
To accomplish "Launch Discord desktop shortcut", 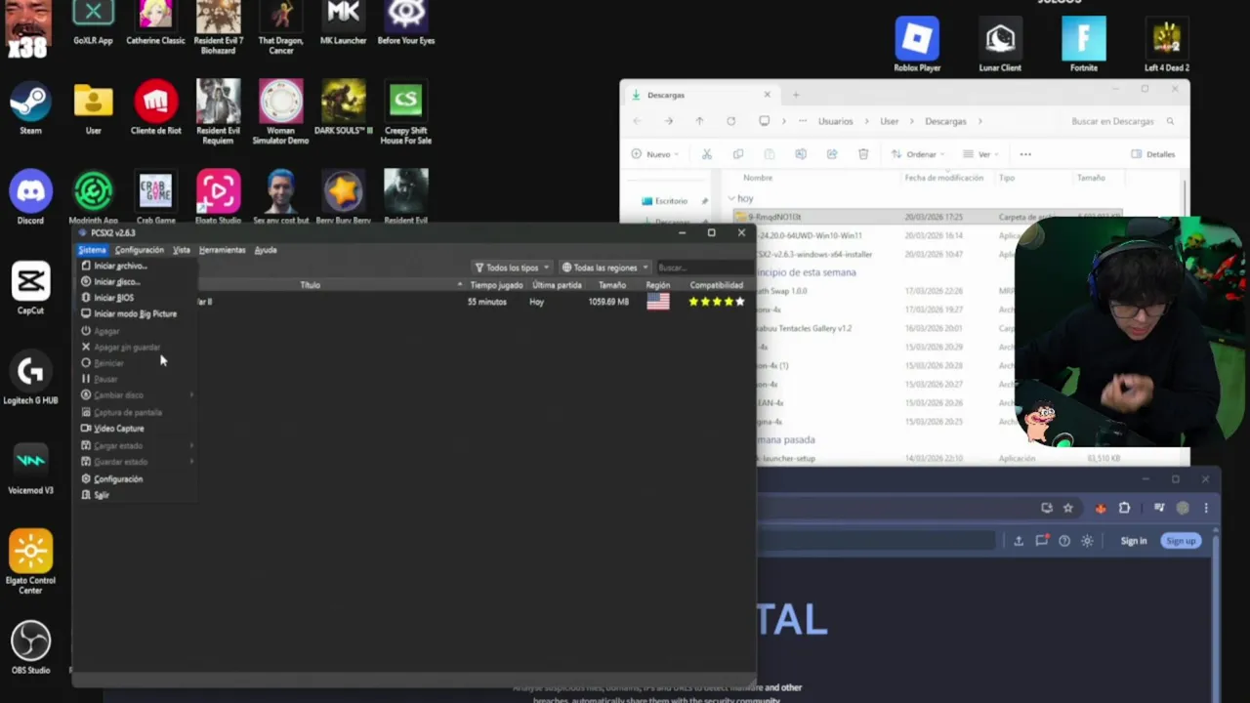I will tap(30, 197).
